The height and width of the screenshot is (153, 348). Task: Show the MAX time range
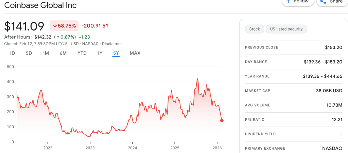pyautogui.click(x=135, y=53)
